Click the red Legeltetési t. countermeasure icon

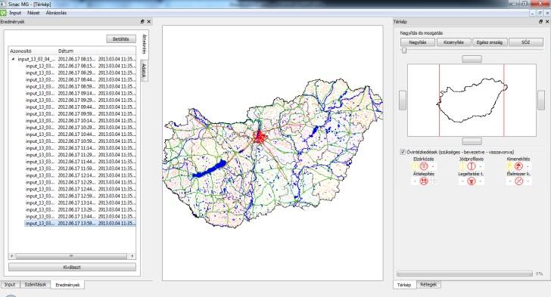pyautogui.click(x=472, y=181)
